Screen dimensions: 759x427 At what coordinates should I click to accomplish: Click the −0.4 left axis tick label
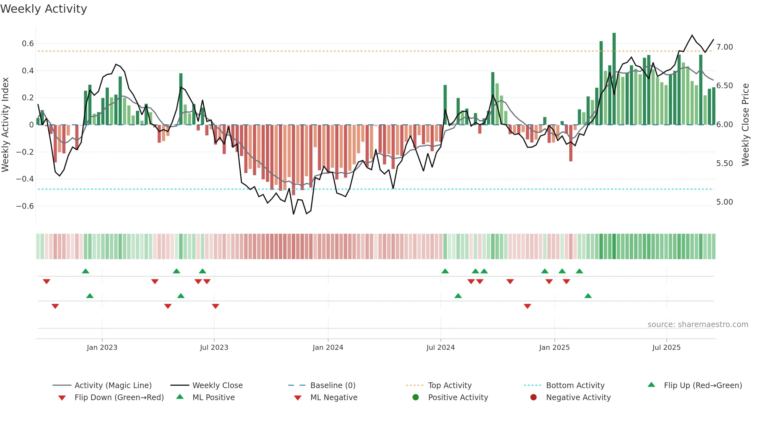tap(25, 179)
